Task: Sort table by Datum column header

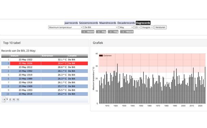Action: [x=25, y=56]
